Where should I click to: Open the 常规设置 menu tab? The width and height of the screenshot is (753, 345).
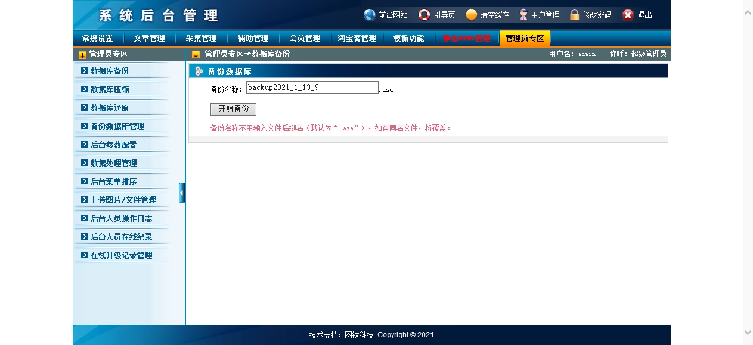coord(98,38)
